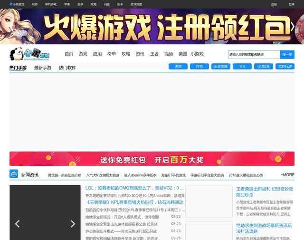Click the 飞车 blue tag button
304x240 pixels.
(x=242, y=67)
